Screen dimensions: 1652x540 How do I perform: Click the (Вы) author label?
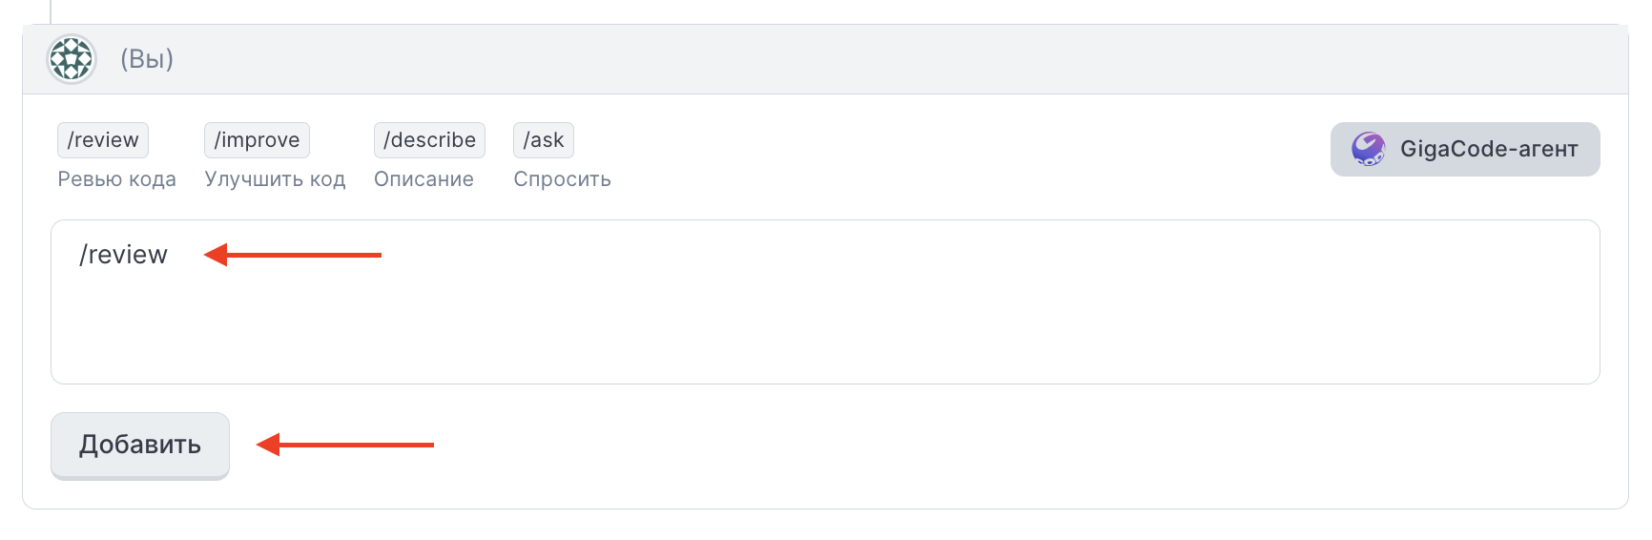click(147, 59)
